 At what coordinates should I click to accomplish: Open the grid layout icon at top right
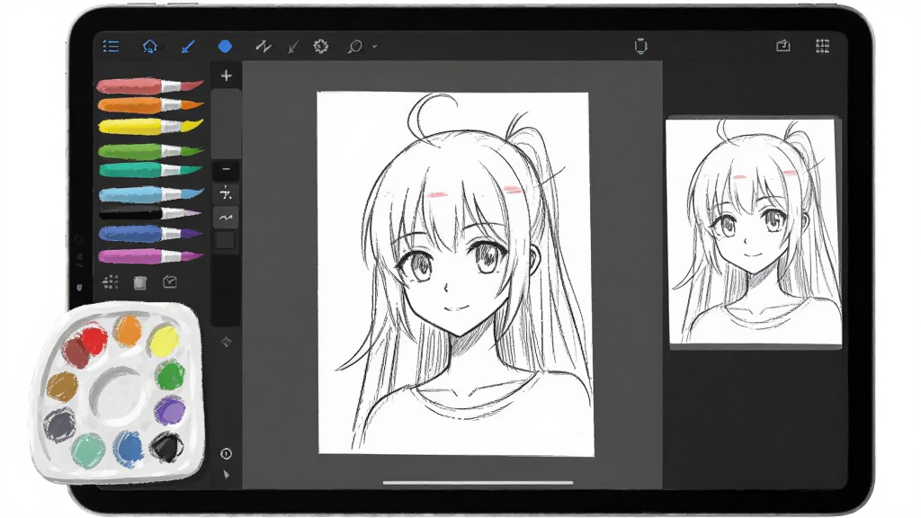(822, 47)
